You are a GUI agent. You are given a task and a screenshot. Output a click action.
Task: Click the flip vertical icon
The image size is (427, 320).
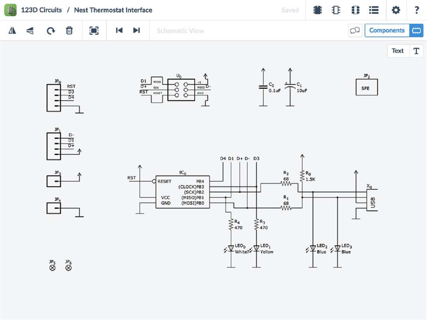click(x=30, y=30)
